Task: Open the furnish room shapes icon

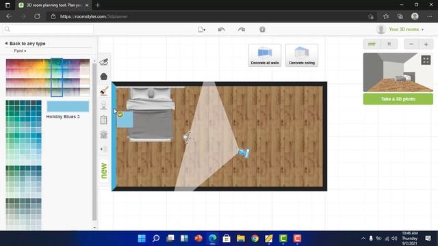Action: (x=103, y=77)
